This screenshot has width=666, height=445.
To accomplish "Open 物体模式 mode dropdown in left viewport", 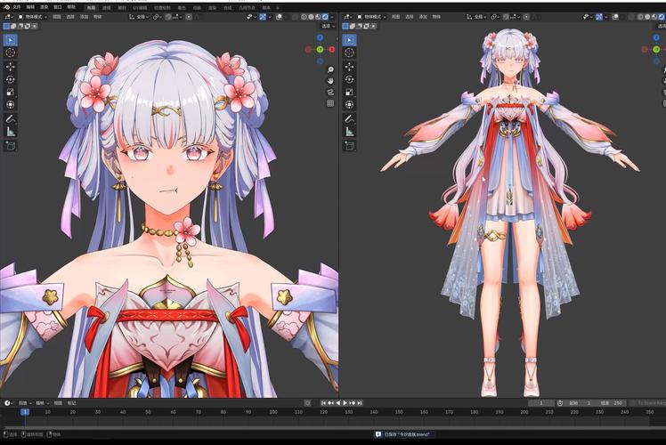I will [33, 17].
